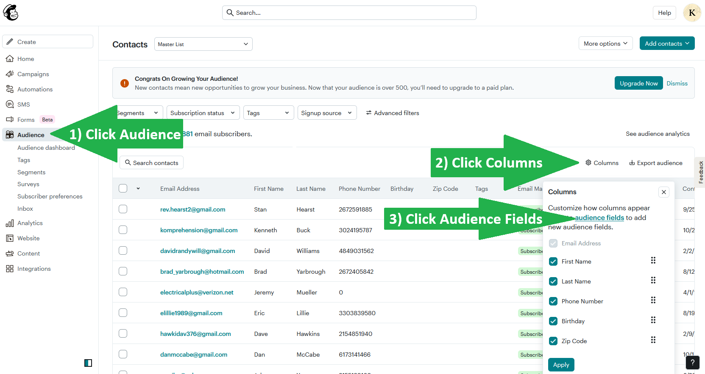705x374 pixels.
Task: Open the audience fields link
Action: pos(599,217)
